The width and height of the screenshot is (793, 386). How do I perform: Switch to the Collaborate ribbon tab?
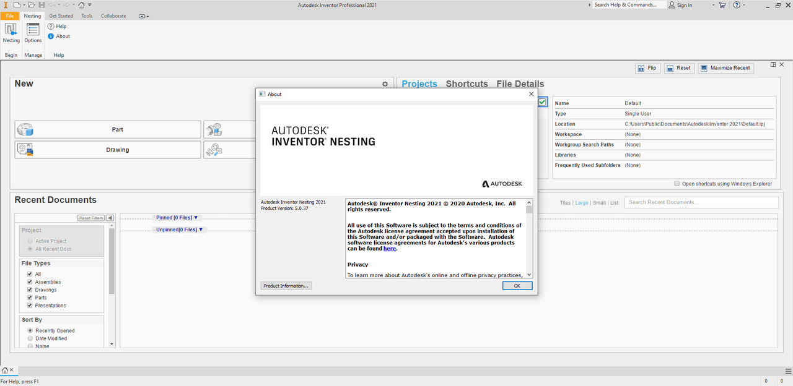(x=113, y=16)
